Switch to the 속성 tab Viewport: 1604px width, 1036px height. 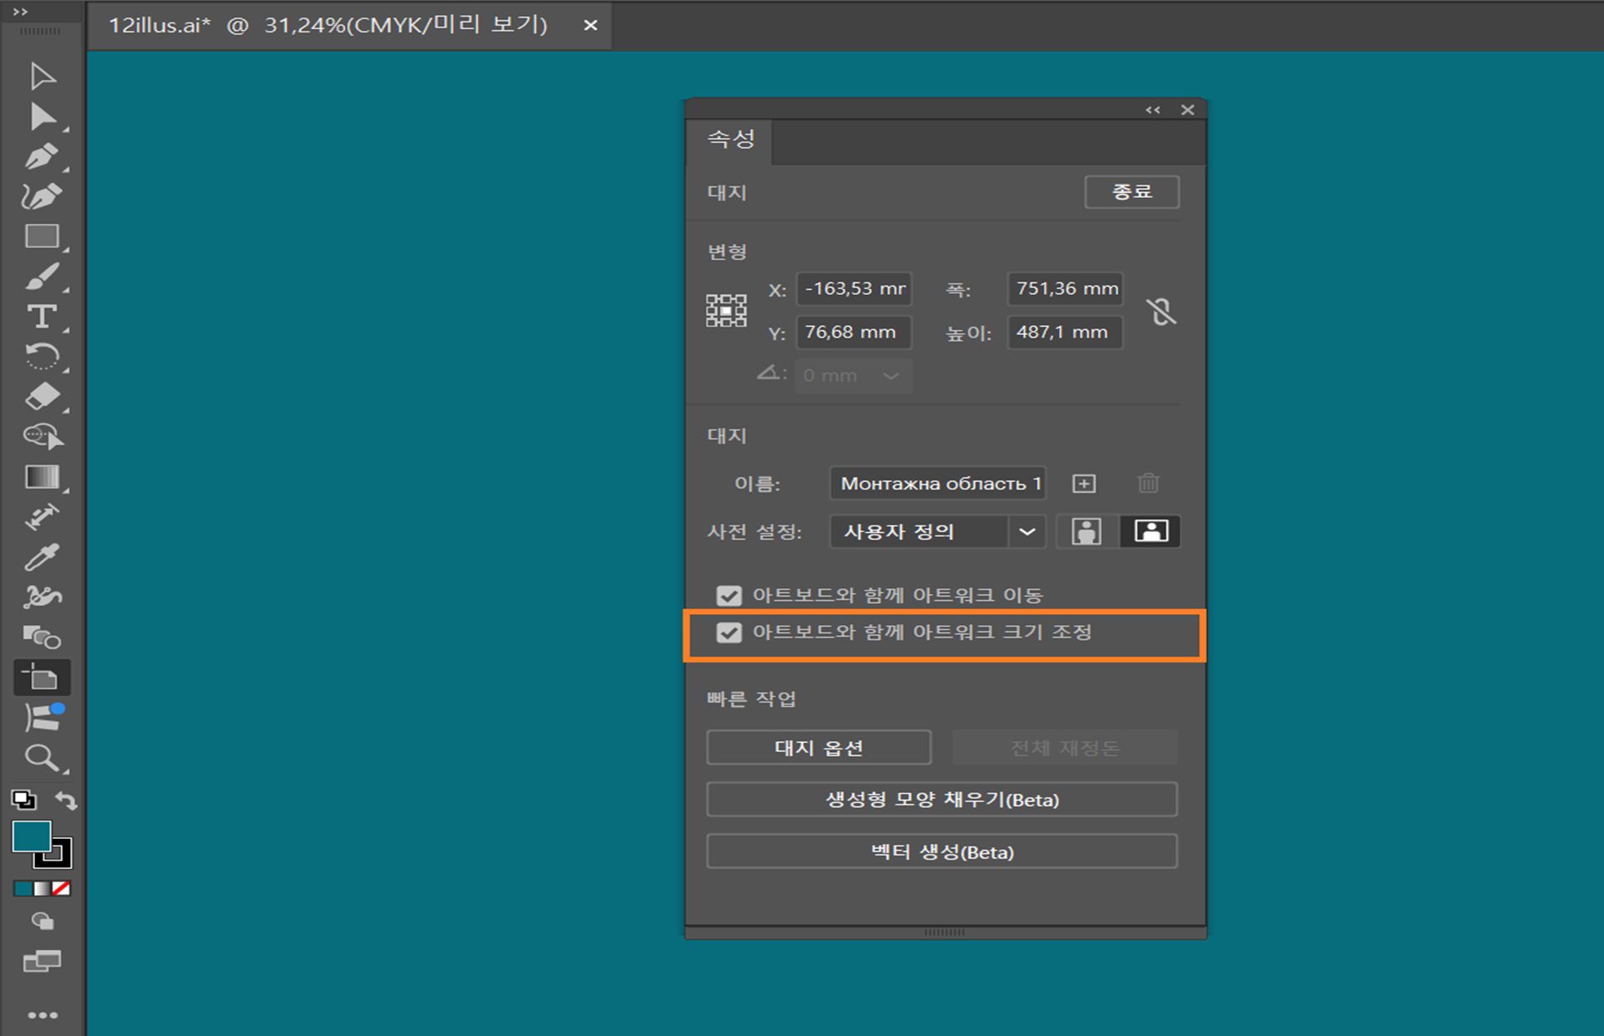pos(730,140)
